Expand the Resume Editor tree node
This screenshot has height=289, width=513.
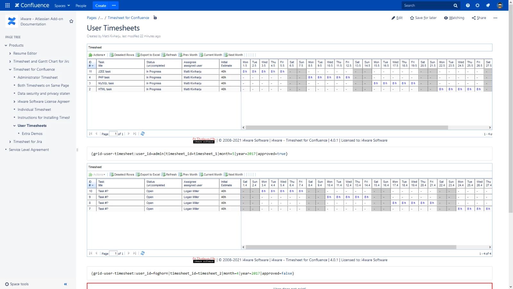(x=10, y=53)
